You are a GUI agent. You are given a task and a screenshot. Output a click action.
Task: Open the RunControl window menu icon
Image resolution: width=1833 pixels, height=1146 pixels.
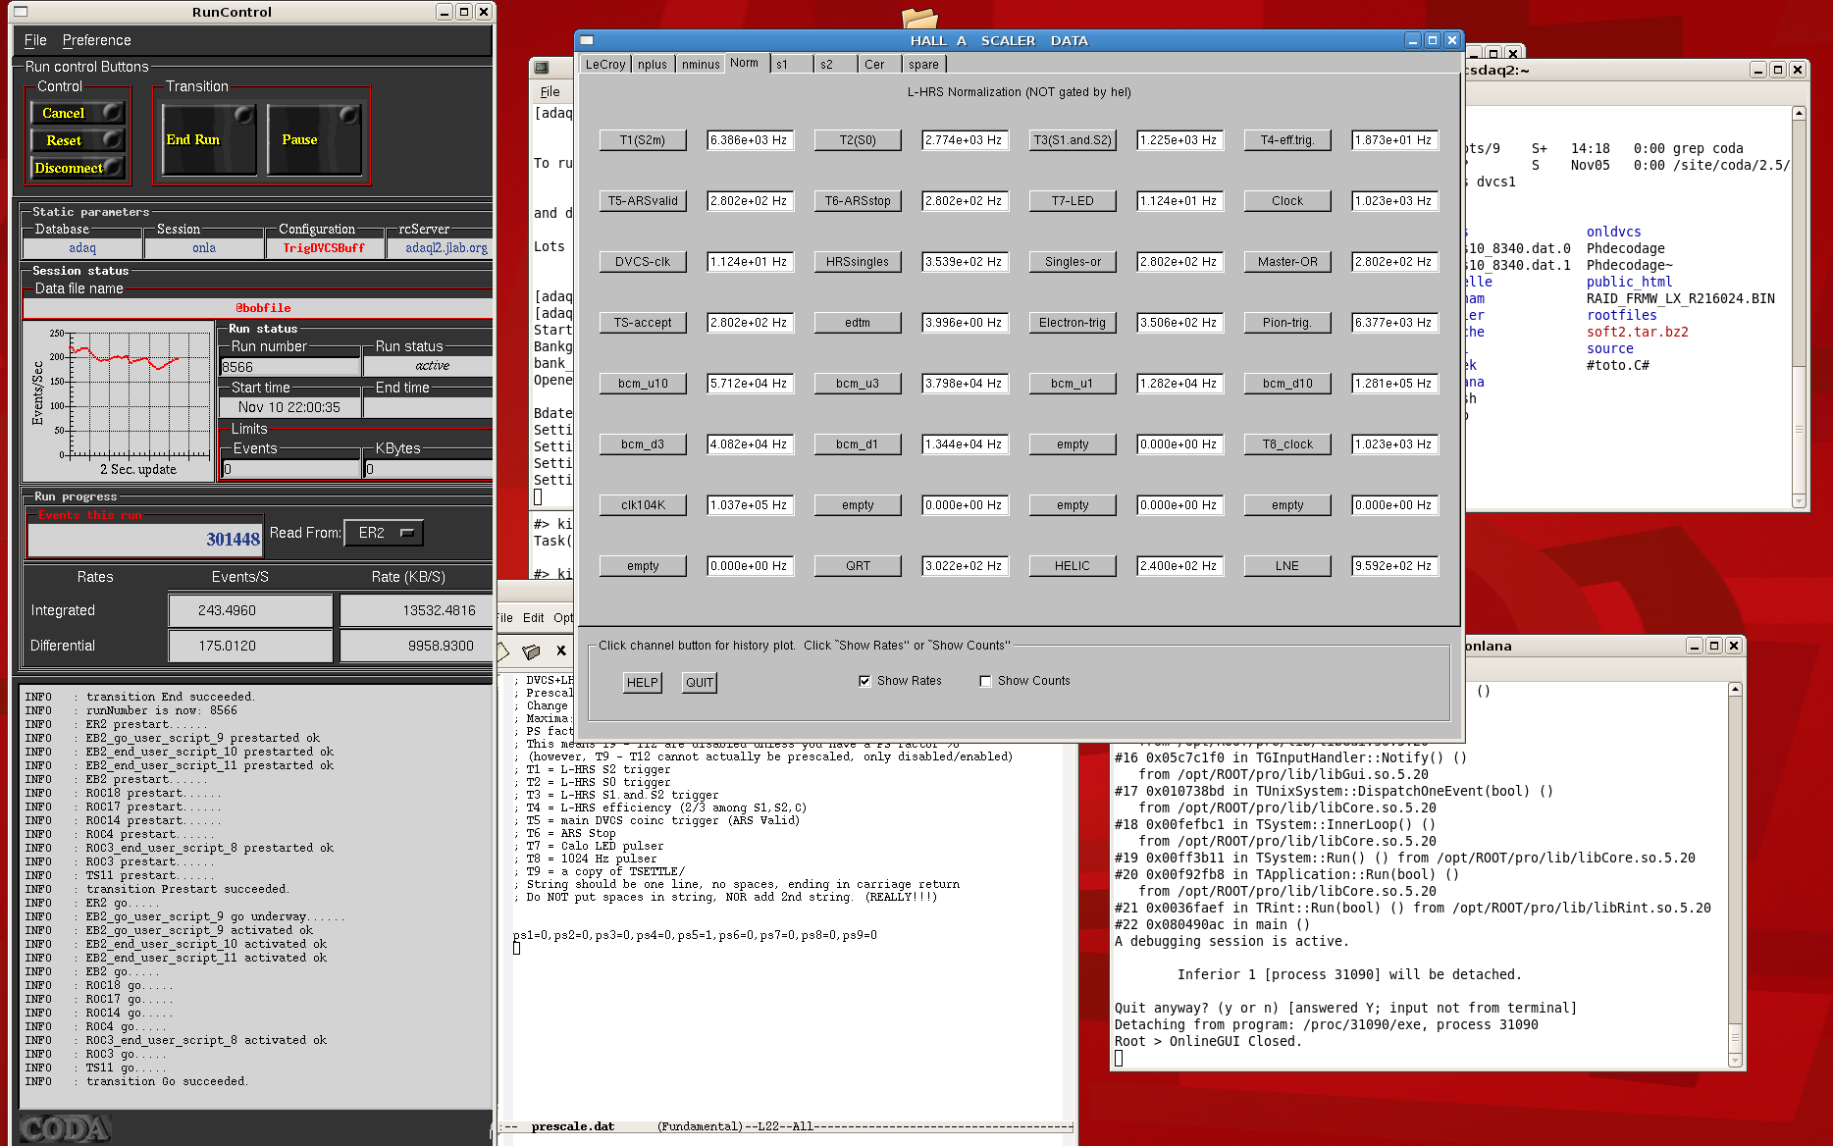21,12
